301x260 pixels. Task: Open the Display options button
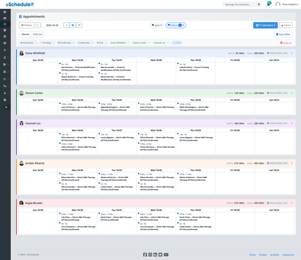[26, 25]
